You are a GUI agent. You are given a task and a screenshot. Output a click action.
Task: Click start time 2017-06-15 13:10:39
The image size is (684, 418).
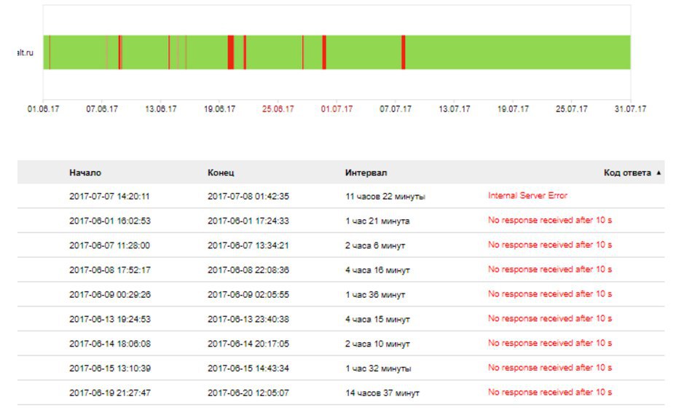click(x=110, y=368)
